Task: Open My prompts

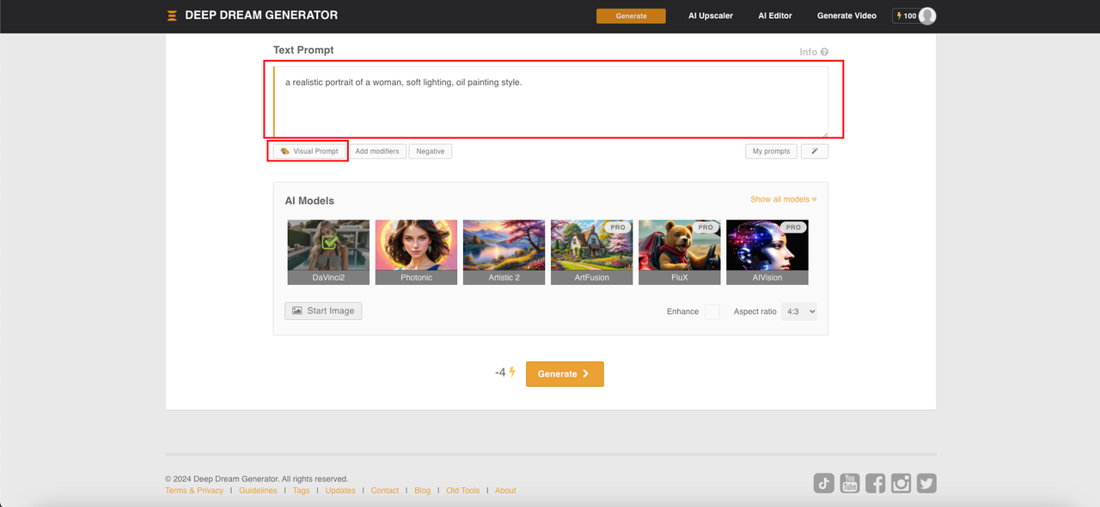Action: tap(771, 151)
